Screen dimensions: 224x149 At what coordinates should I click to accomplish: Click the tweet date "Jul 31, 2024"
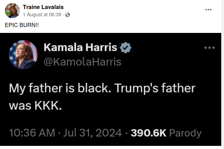tap(91, 133)
